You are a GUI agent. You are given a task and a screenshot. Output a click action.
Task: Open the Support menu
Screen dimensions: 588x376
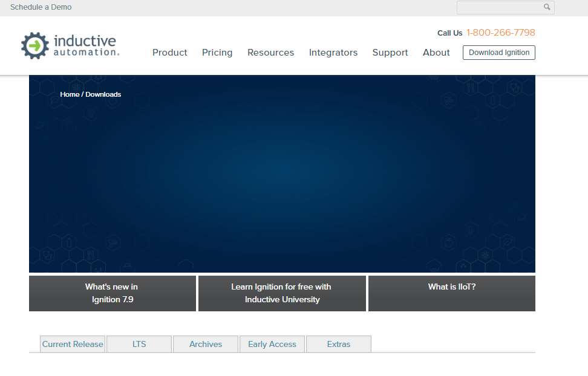coord(390,53)
